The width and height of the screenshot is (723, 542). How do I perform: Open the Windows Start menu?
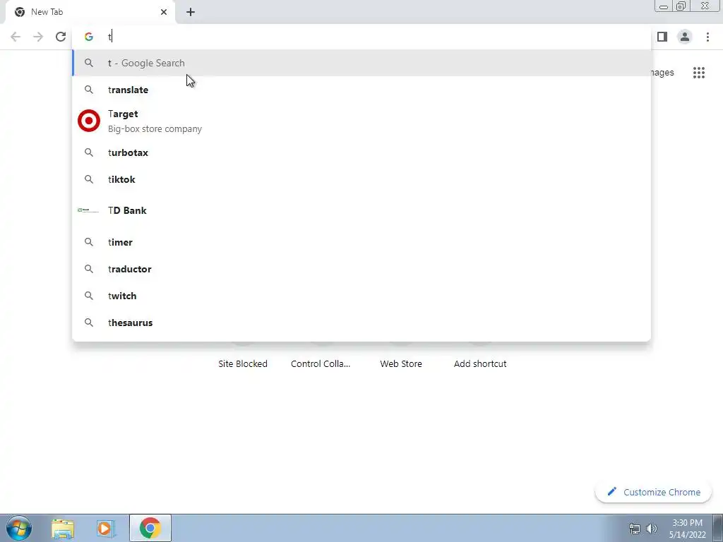(19, 528)
